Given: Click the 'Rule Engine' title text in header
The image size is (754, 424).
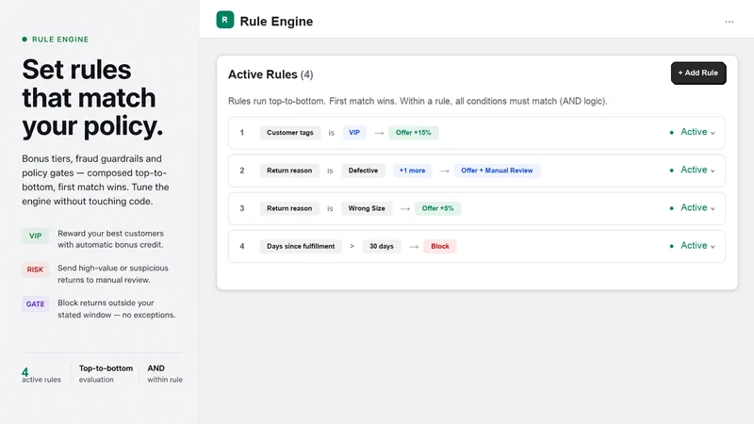Looking at the screenshot, I should tap(276, 22).
